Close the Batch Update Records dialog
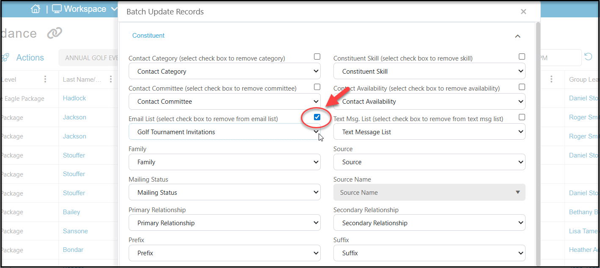 [x=523, y=11]
